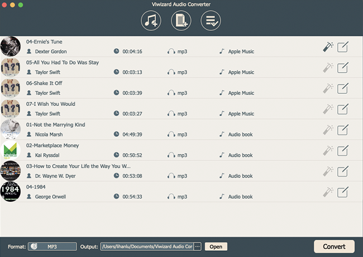The height and width of the screenshot is (257, 363).
Task: Click the artist person icon beside George Orwell
Action: coord(29,197)
